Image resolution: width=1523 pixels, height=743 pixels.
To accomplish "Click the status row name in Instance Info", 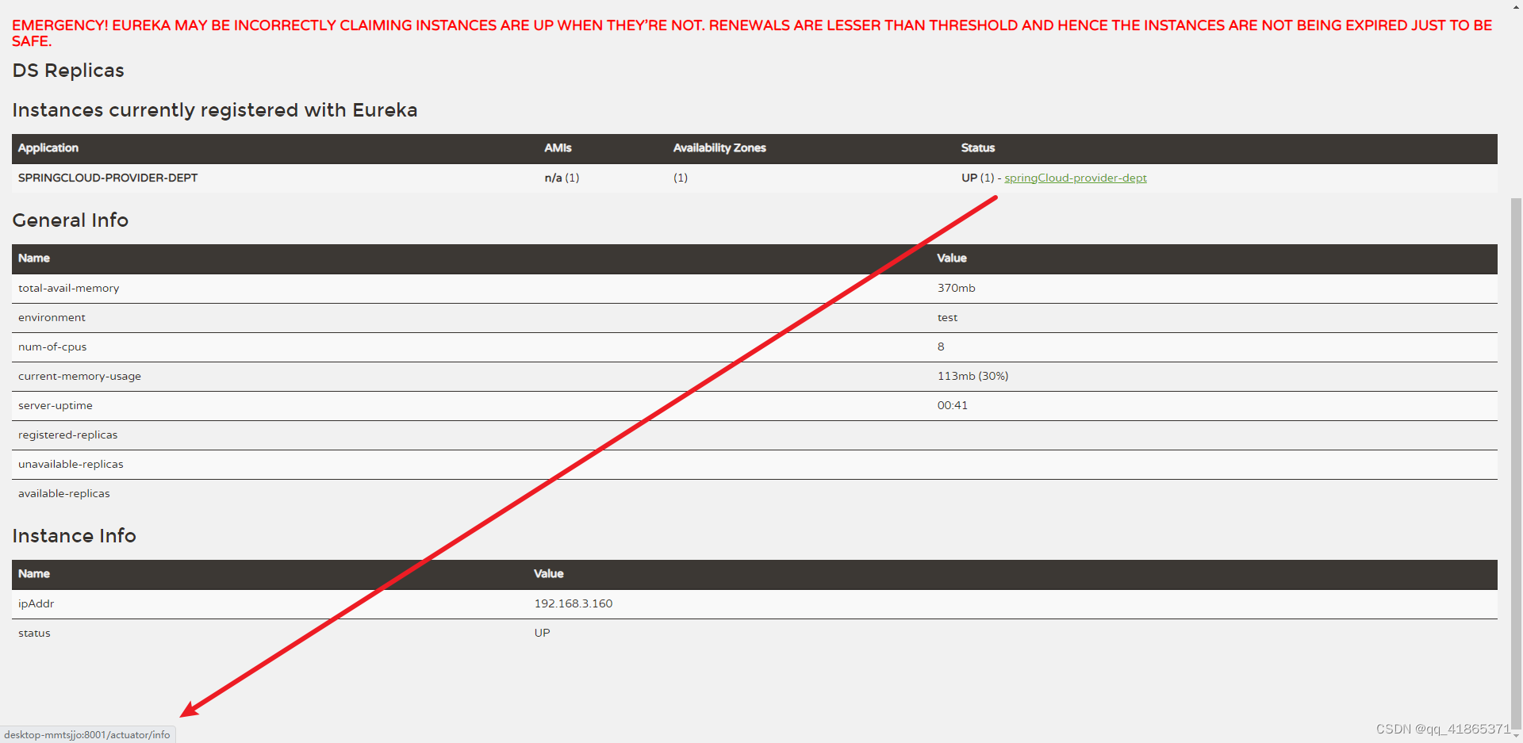I will [x=34, y=633].
